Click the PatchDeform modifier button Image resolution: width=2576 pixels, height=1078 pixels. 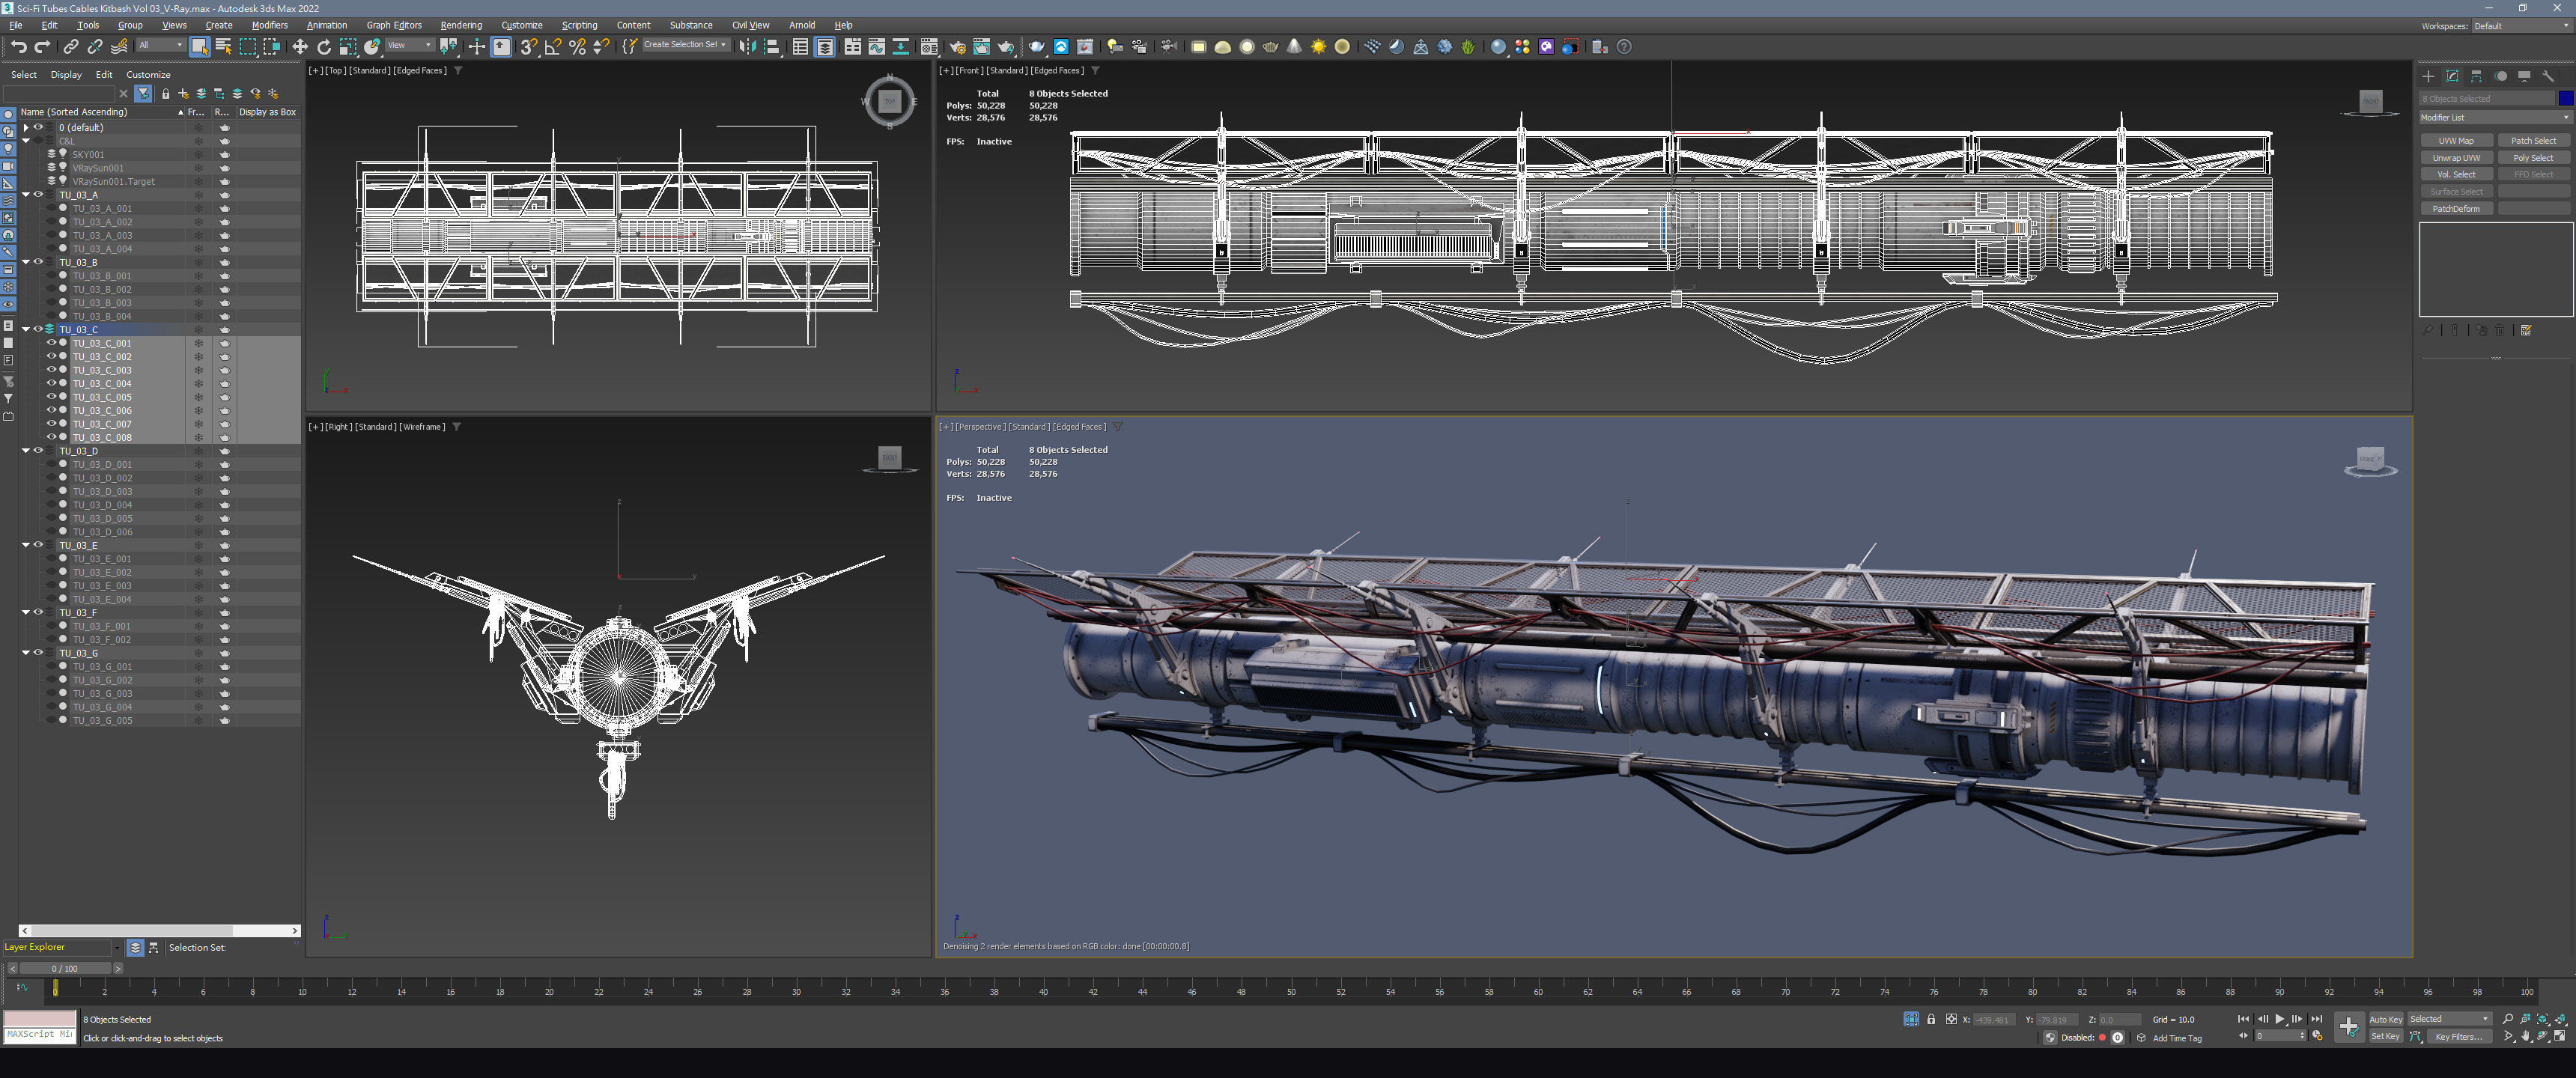click(2456, 209)
